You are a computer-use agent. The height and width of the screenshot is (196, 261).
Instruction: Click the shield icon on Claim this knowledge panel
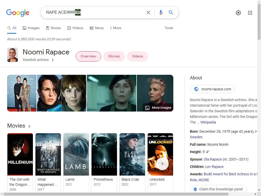pos(195,189)
